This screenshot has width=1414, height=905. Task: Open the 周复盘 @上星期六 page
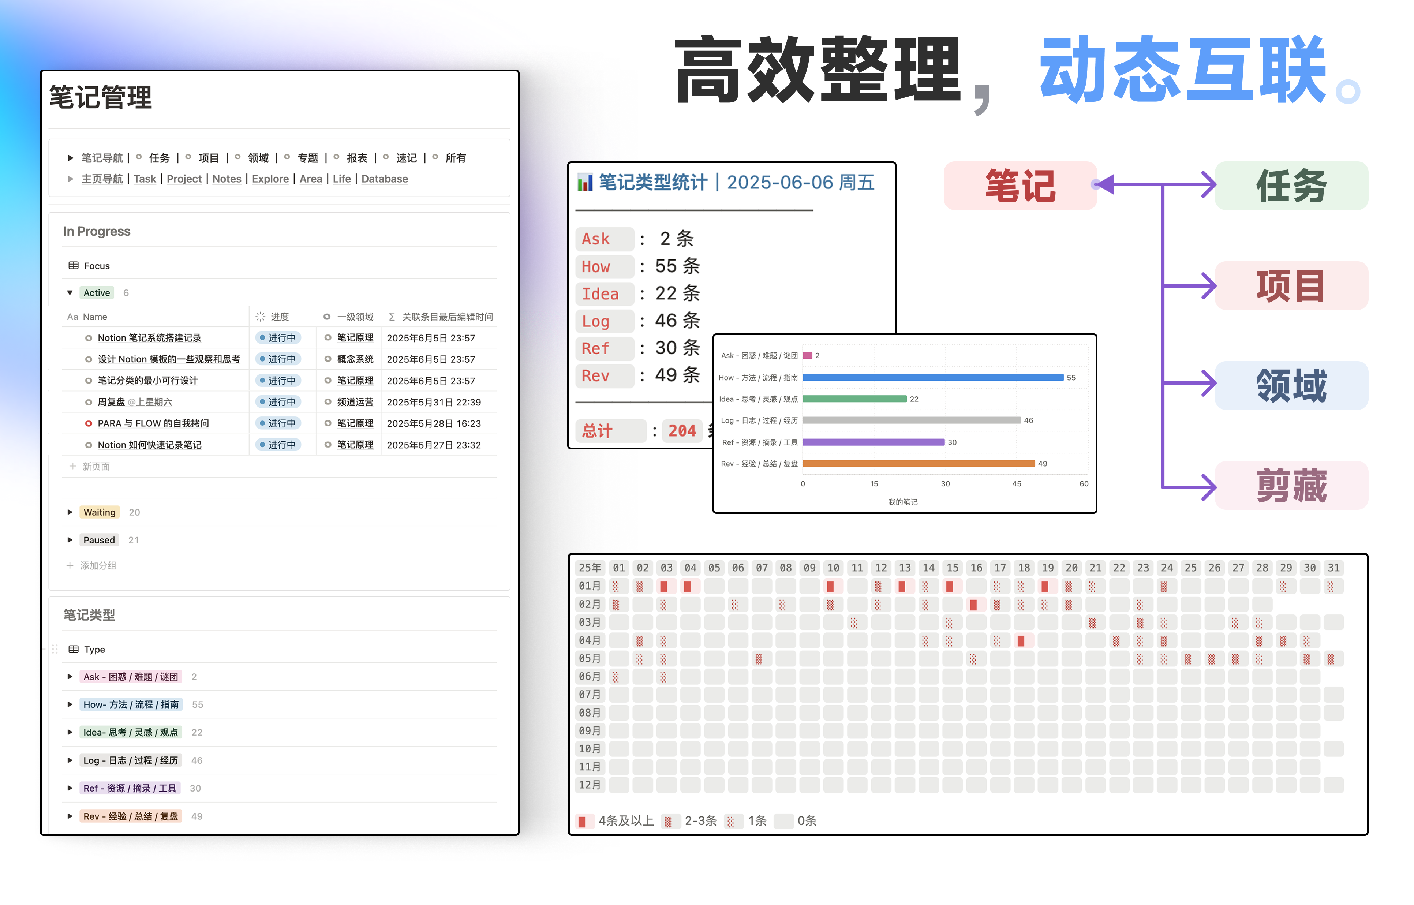(135, 402)
